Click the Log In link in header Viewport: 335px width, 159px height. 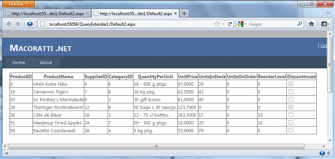[323, 45]
